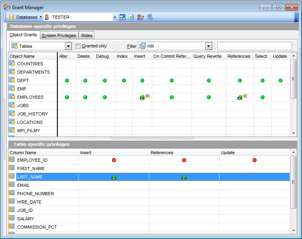Click the Grant Manager title bar icon
This screenshot has width=302, height=239.
click(7, 7)
